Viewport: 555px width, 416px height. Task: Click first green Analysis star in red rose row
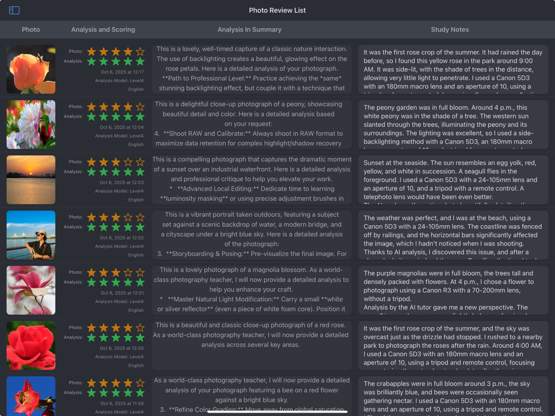point(92,337)
